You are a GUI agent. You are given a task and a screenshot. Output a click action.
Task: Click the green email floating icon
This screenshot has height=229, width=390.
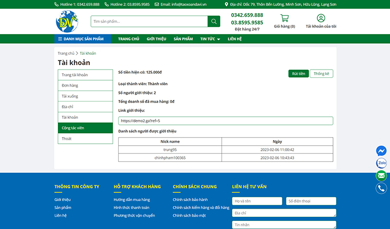(381, 176)
